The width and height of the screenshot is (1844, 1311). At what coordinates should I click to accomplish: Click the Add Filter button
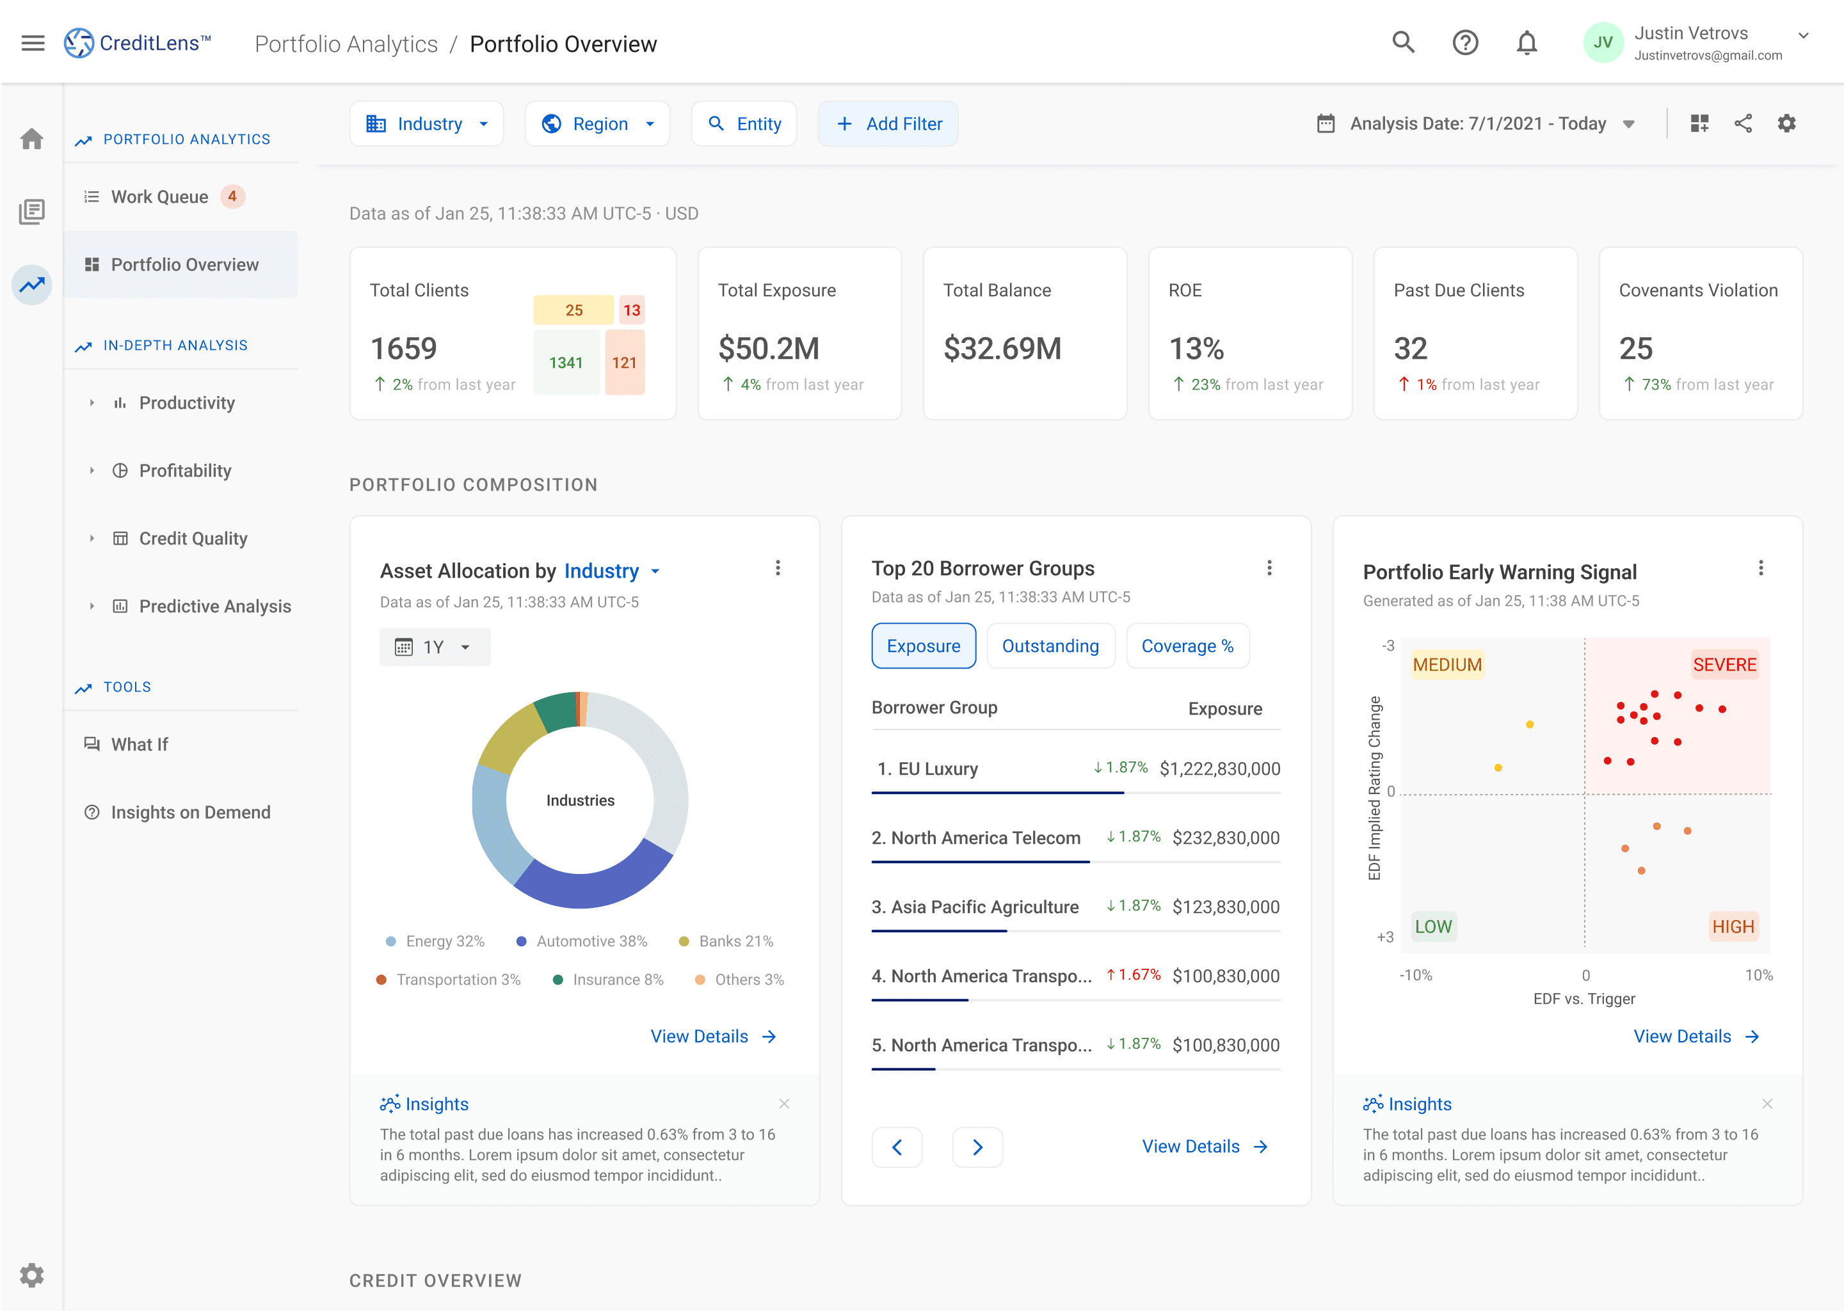[887, 123]
